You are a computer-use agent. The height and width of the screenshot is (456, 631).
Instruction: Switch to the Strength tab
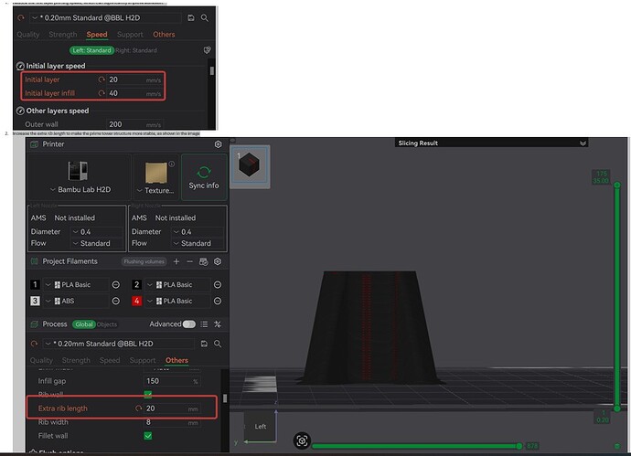click(x=76, y=360)
